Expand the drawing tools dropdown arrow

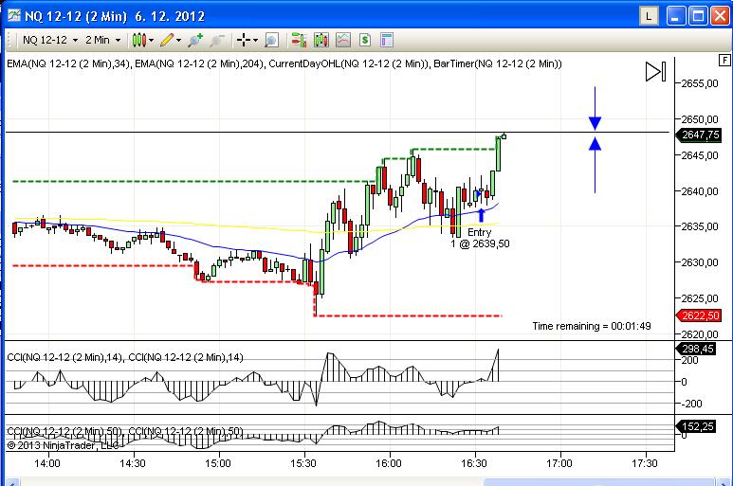click(x=178, y=41)
